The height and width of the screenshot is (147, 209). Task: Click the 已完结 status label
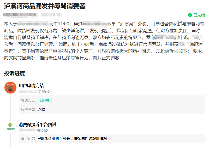[x=199, y=15]
